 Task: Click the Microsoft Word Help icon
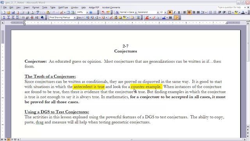(x=91, y=12)
